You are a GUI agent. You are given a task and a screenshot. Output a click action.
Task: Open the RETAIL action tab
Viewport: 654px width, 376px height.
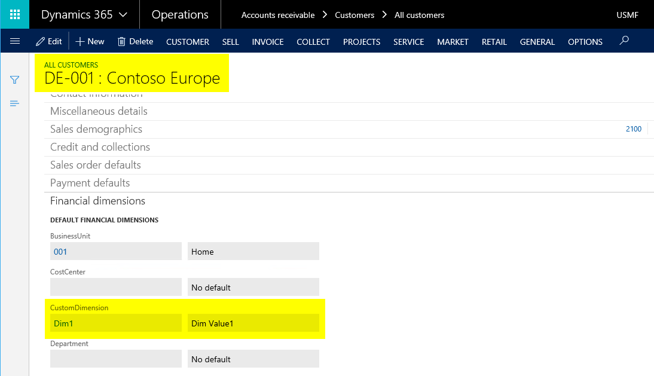(x=494, y=42)
